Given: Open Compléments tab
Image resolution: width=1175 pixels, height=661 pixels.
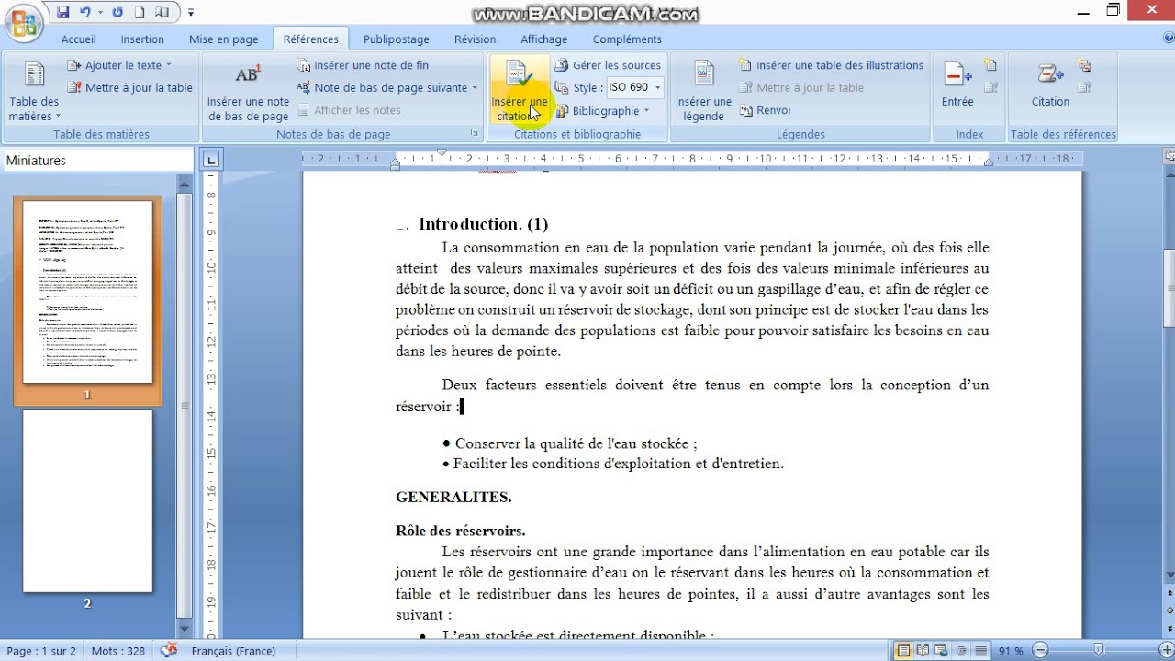Looking at the screenshot, I should tap(627, 39).
